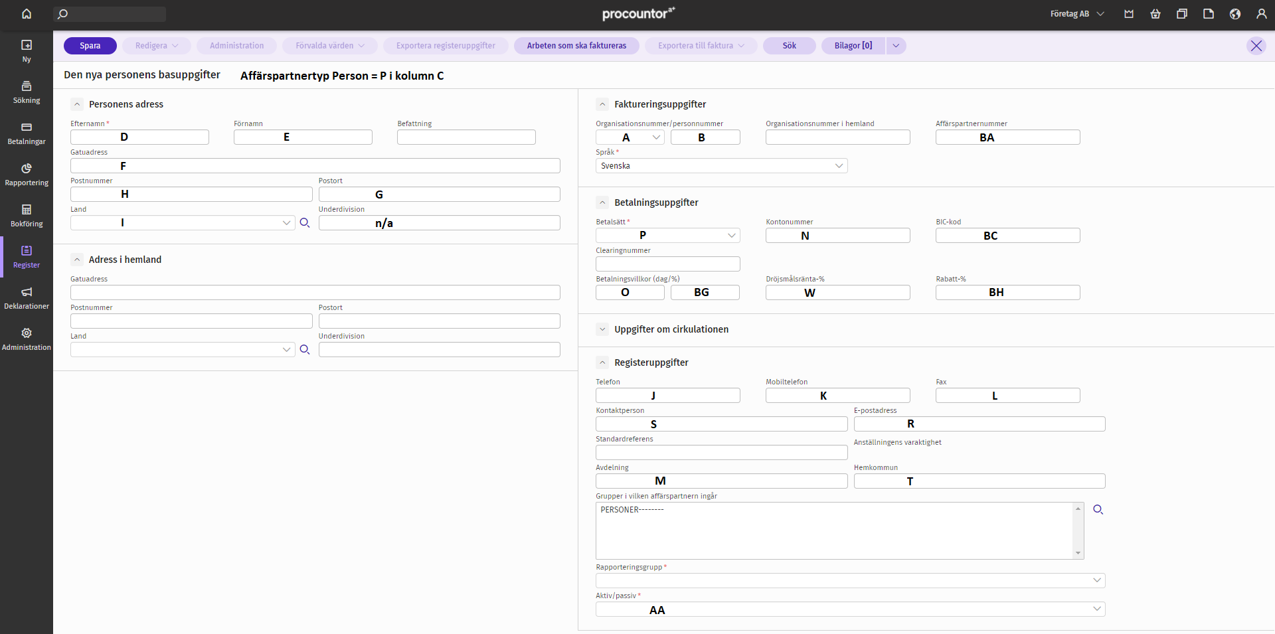Open the Sökning sidebar icon
The height and width of the screenshot is (634, 1275).
(27, 92)
